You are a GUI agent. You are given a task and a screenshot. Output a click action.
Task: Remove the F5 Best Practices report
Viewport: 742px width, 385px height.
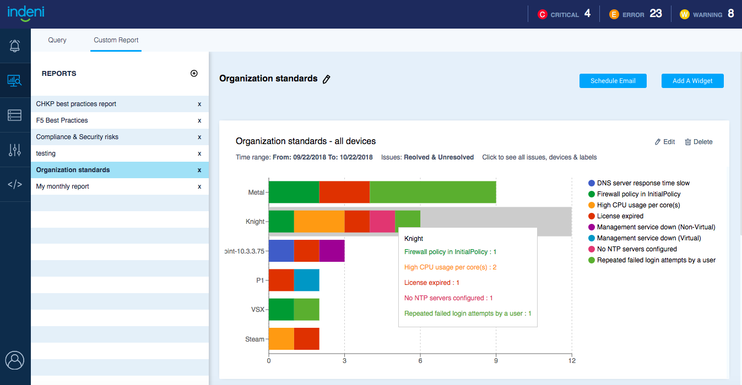click(x=199, y=120)
